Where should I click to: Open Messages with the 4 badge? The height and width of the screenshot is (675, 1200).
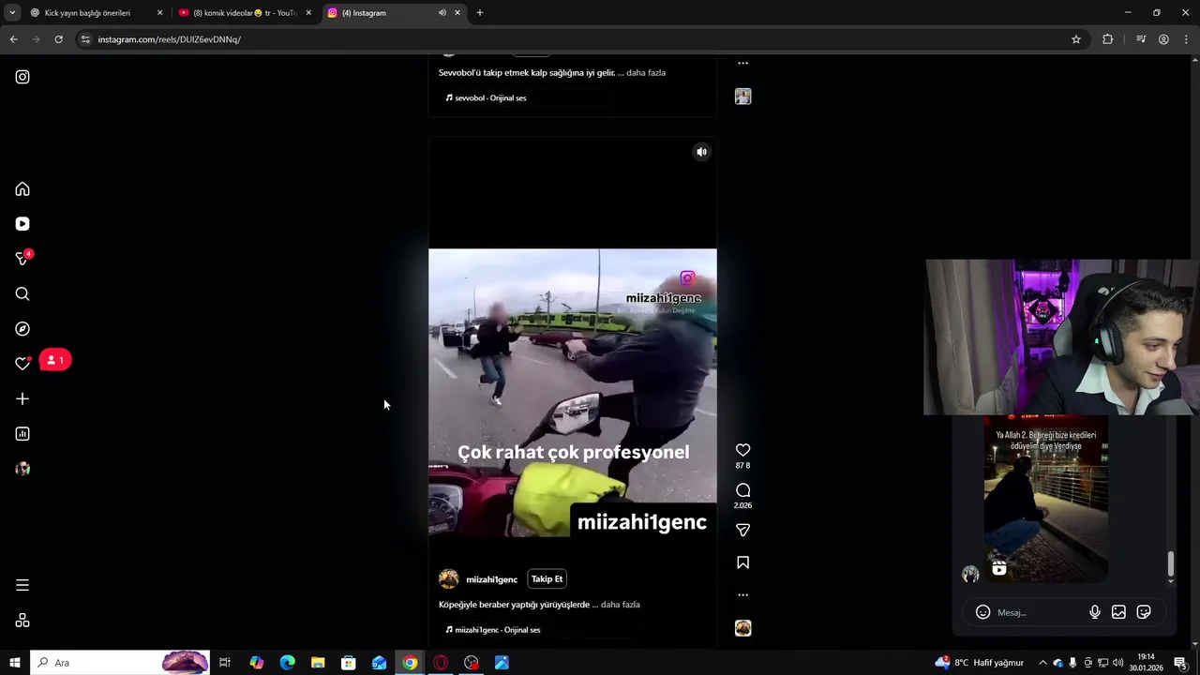pos(24,259)
